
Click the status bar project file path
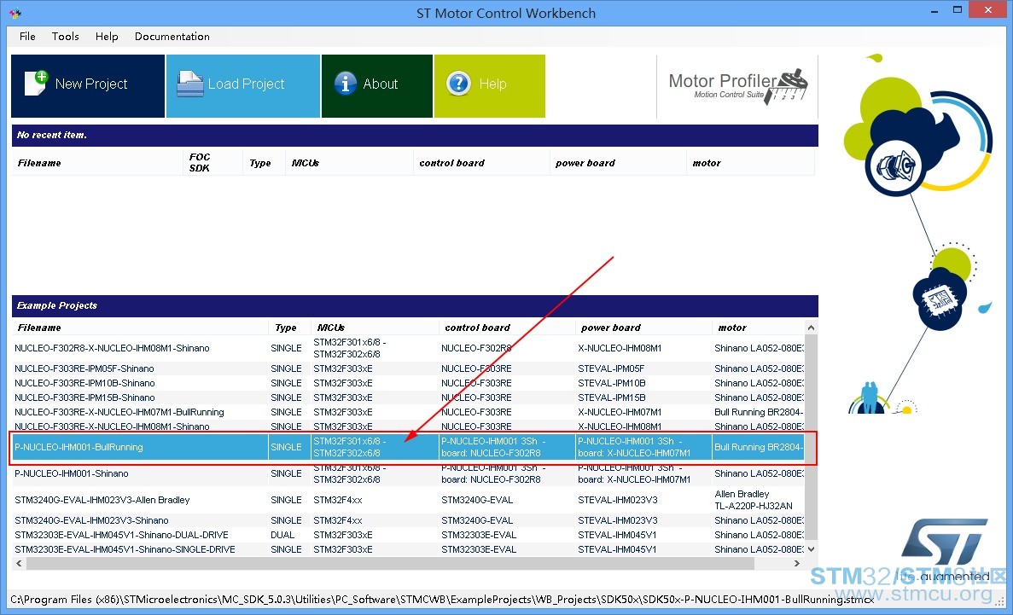(443, 600)
